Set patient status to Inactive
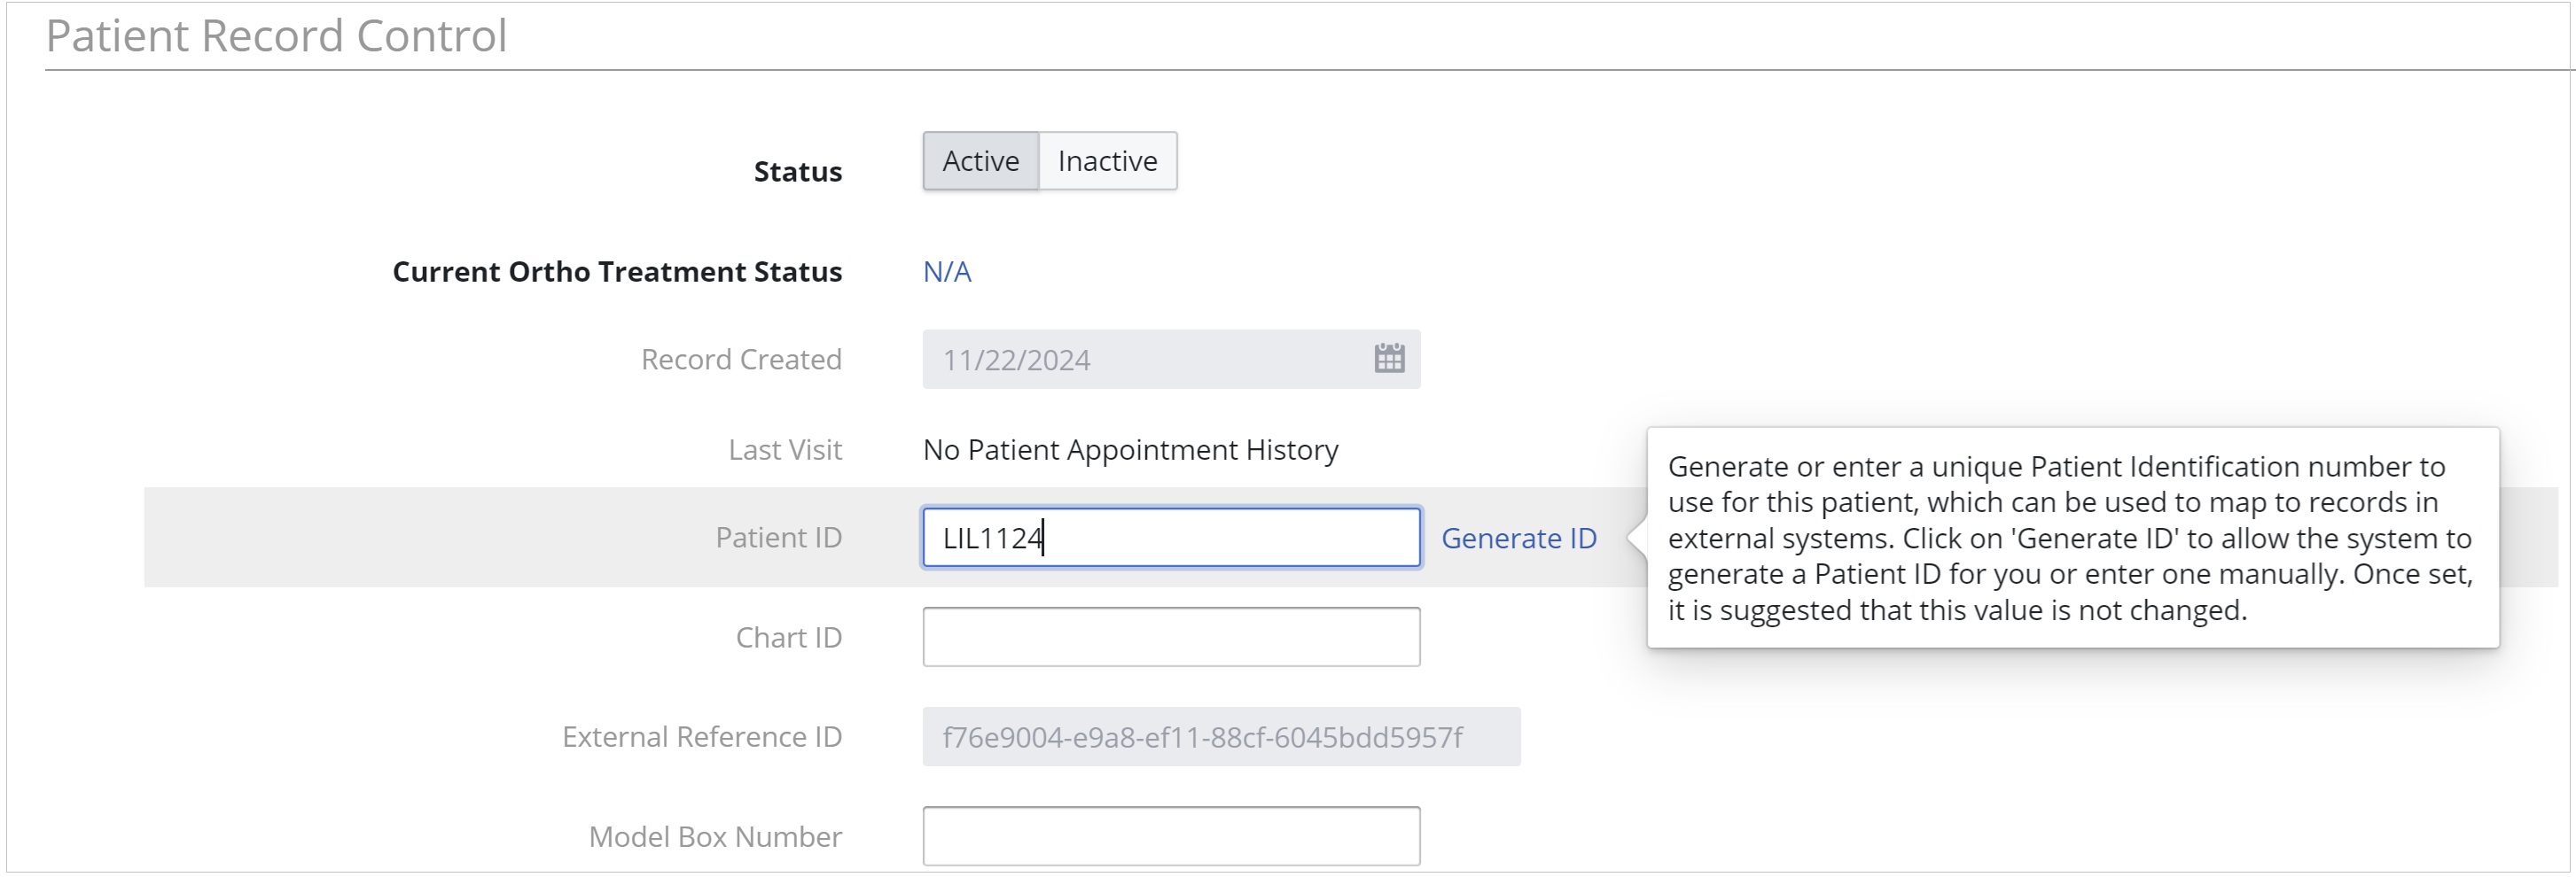The height and width of the screenshot is (877, 2576). [1107, 161]
